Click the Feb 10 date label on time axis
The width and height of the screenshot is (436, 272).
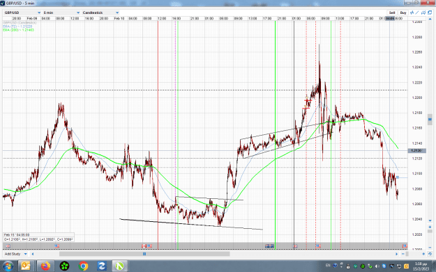119,18
